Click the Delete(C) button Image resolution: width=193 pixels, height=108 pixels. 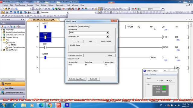(93, 79)
